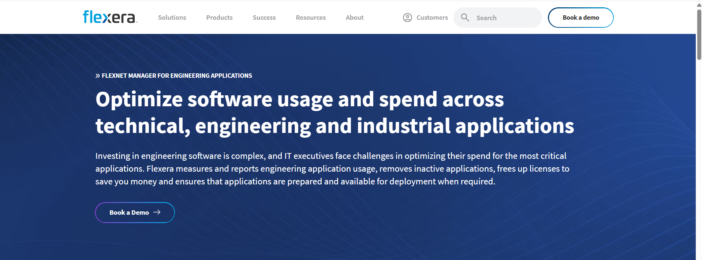Viewport: 702px width, 260px height.
Task: Expand the Success navigation item
Action: [x=264, y=18]
